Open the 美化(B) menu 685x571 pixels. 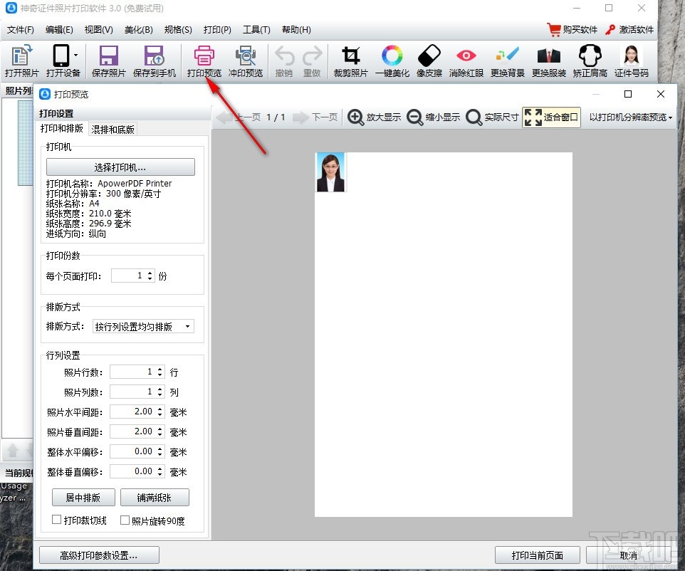tap(138, 30)
